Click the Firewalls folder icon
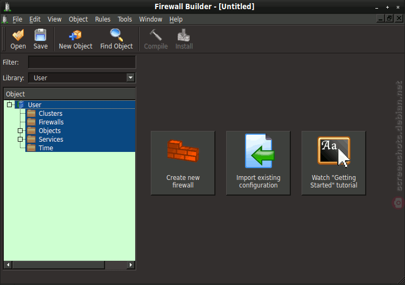 [x=31, y=122]
